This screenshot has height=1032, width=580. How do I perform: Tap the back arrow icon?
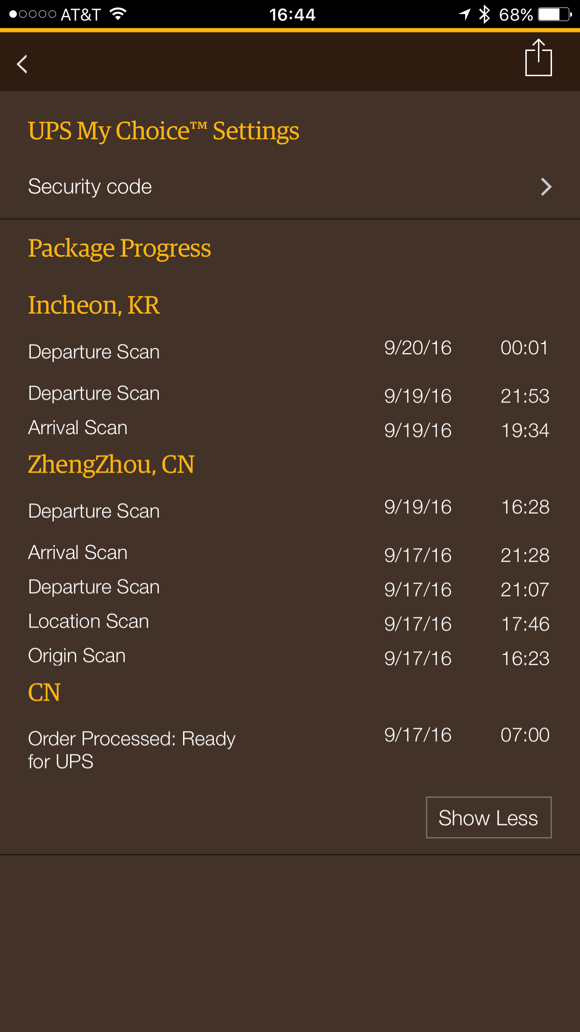point(22,64)
